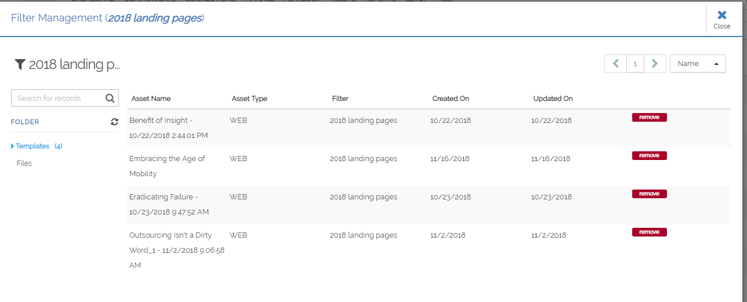Click created date 11/2/2018
Screen dimensions: 747x302
448,235
